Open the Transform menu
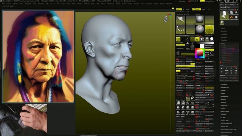242x136 pixels. pyautogui.click(x=149, y=4)
